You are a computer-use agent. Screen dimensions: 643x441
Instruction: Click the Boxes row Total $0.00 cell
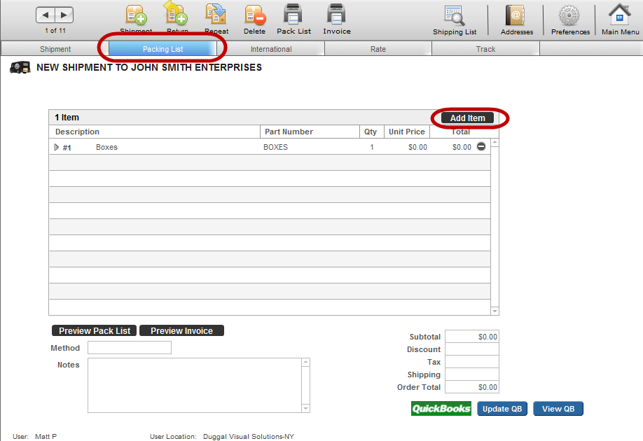point(462,147)
